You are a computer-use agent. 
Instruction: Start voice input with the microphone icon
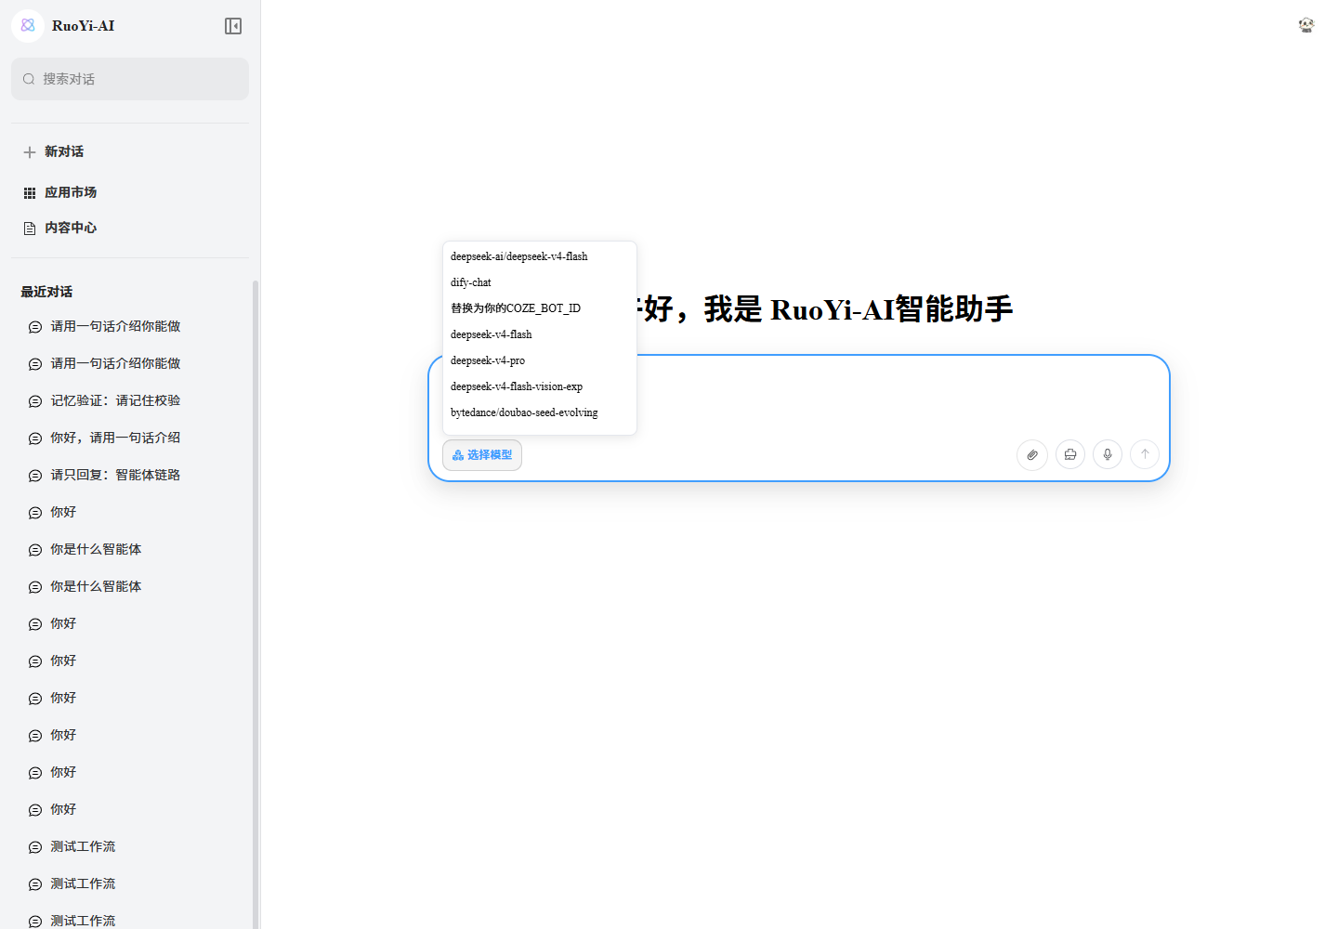[x=1108, y=454]
